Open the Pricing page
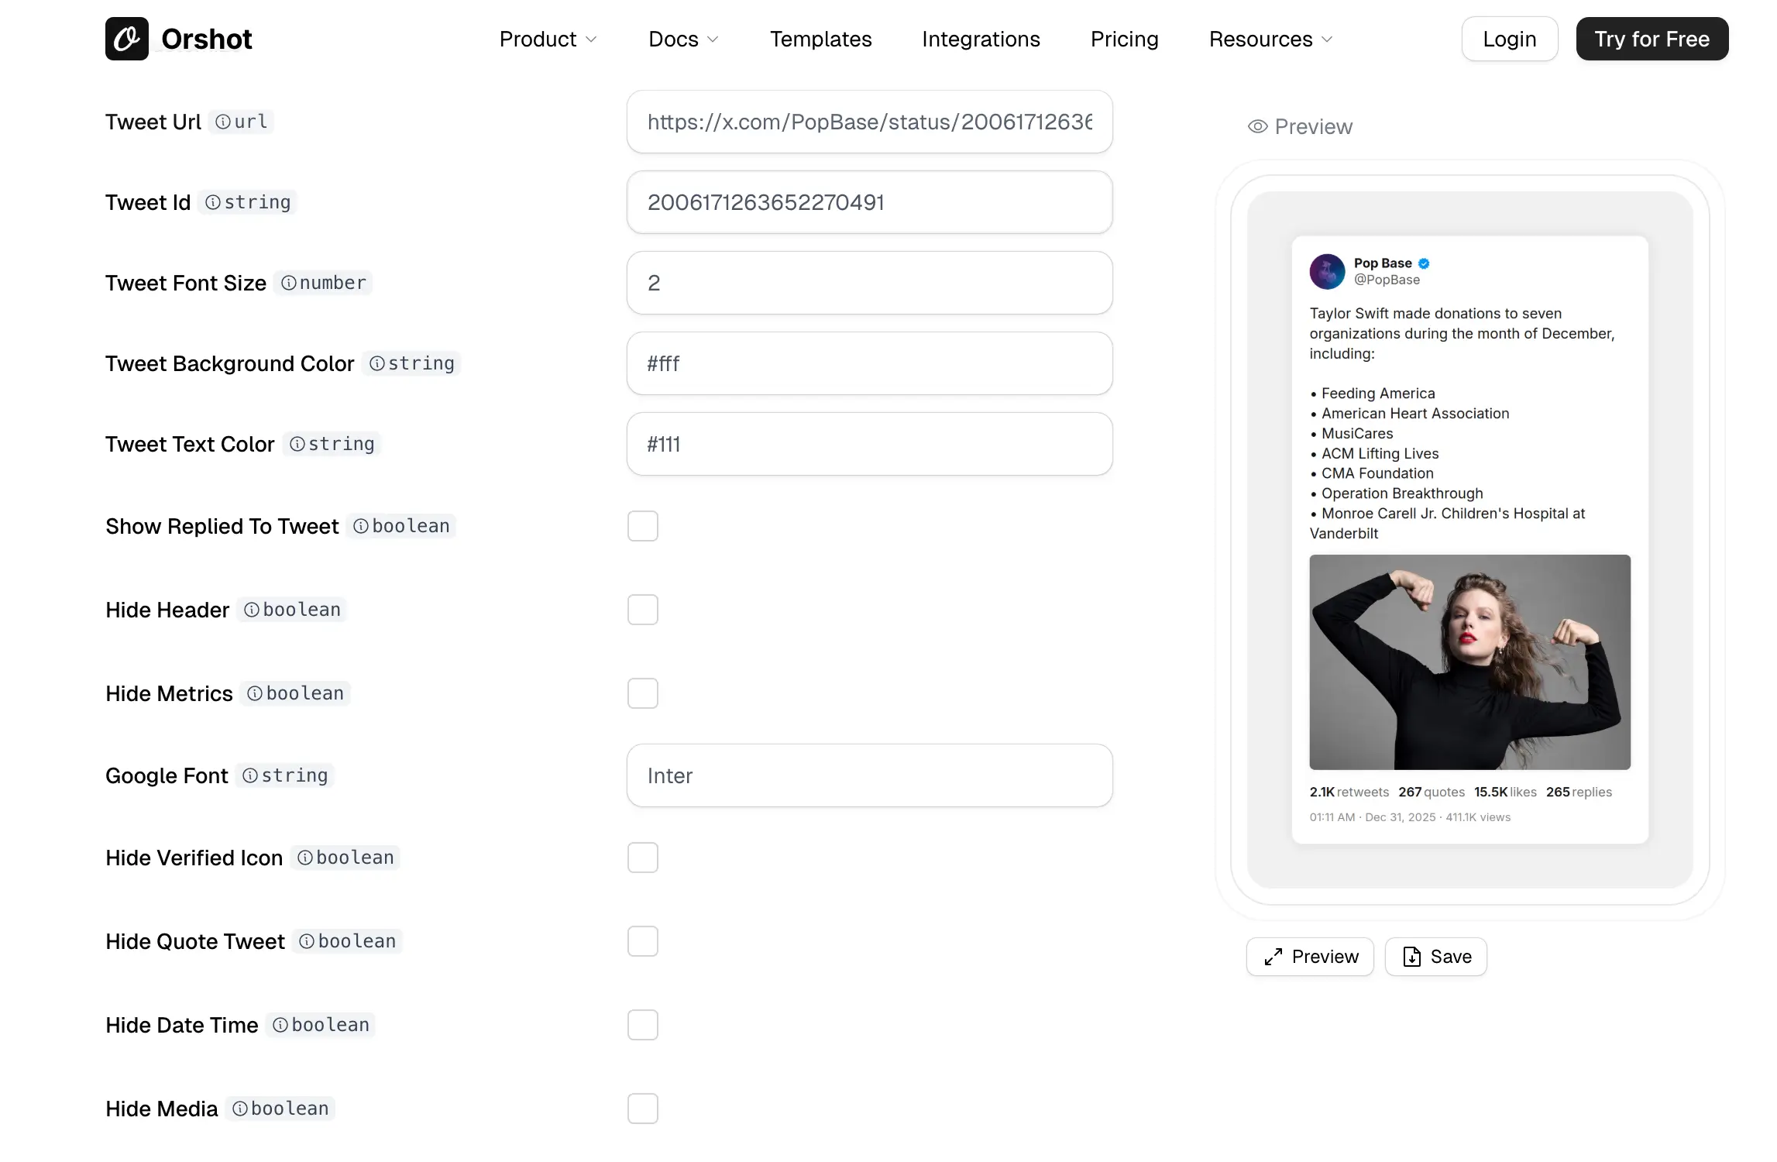Viewport: 1777px width, 1162px height. (x=1124, y=39)
